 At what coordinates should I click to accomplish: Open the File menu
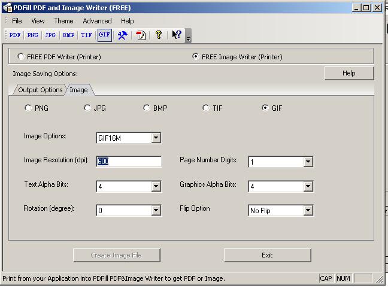pyautogui.click(x=17, y=21)
